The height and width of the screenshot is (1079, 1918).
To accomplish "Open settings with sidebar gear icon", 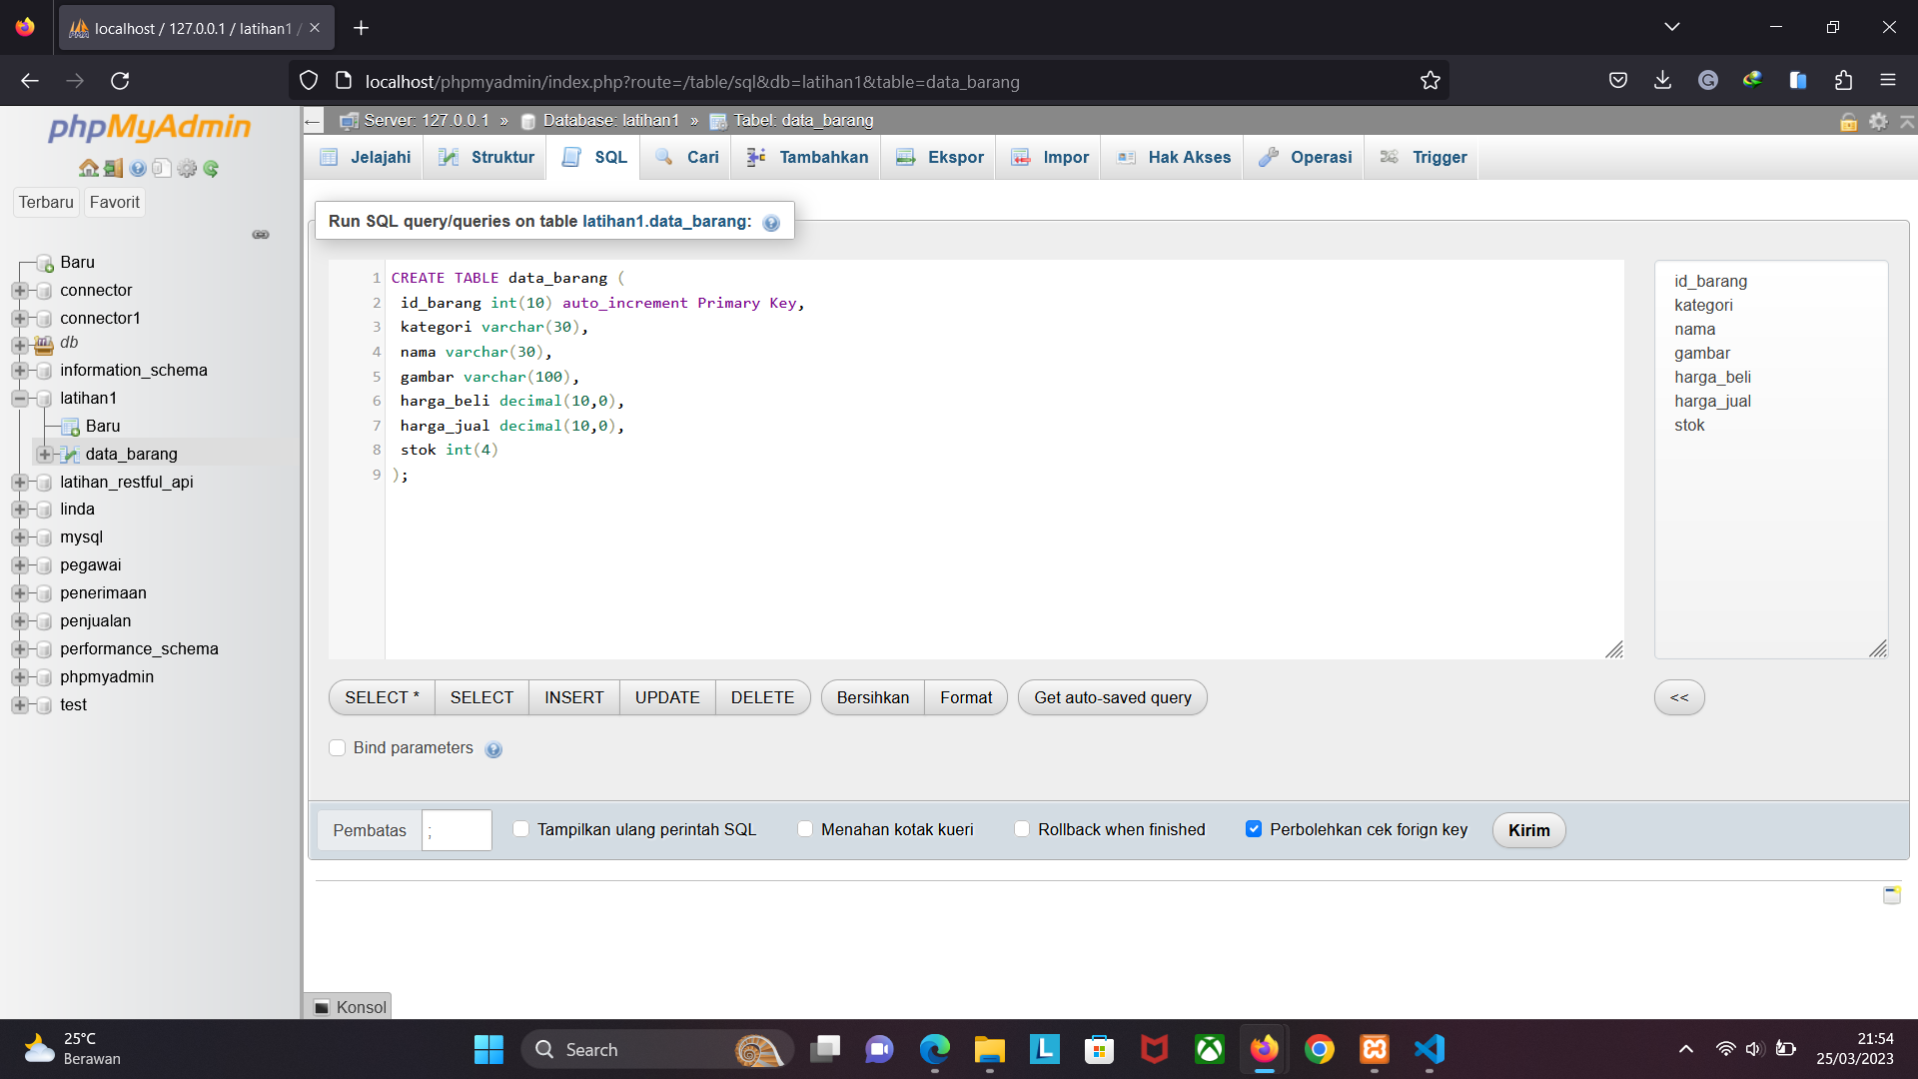I will (187, 168).
